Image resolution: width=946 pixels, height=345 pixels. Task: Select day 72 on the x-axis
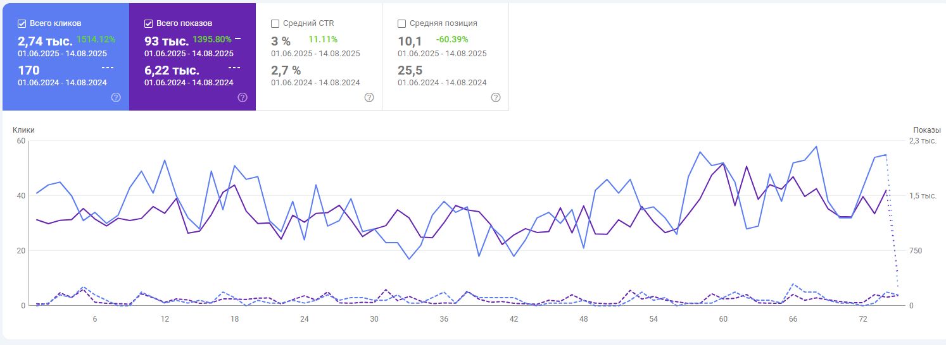coord(862,319)
